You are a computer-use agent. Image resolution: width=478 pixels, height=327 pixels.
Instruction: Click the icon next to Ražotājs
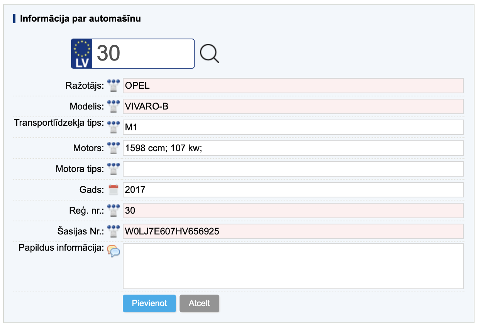pyautogui.click(x=114, y=86)
